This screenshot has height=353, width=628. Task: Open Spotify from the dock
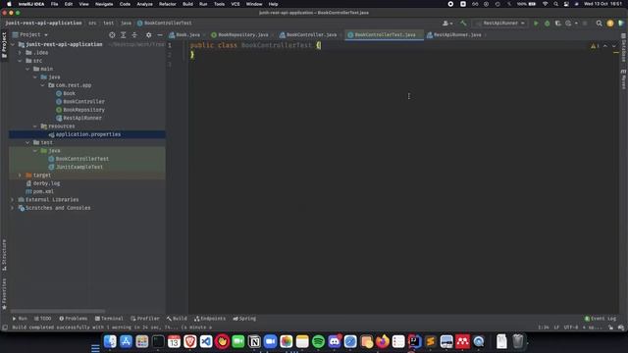318,341
